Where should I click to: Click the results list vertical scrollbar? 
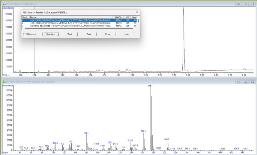pos(138,21)
